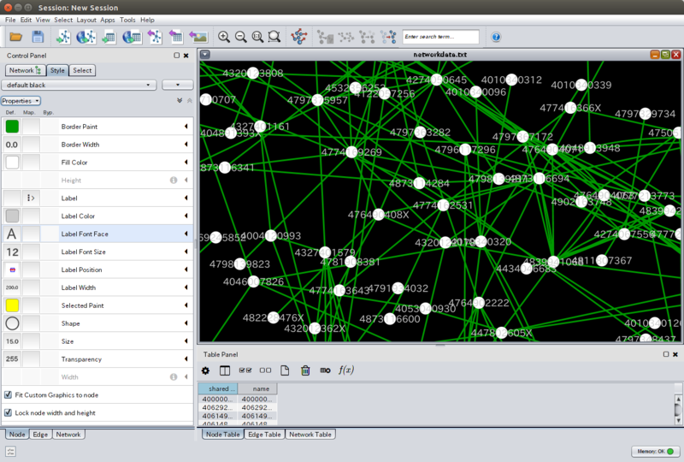Float the Table Panel window icon

point(666,354)
